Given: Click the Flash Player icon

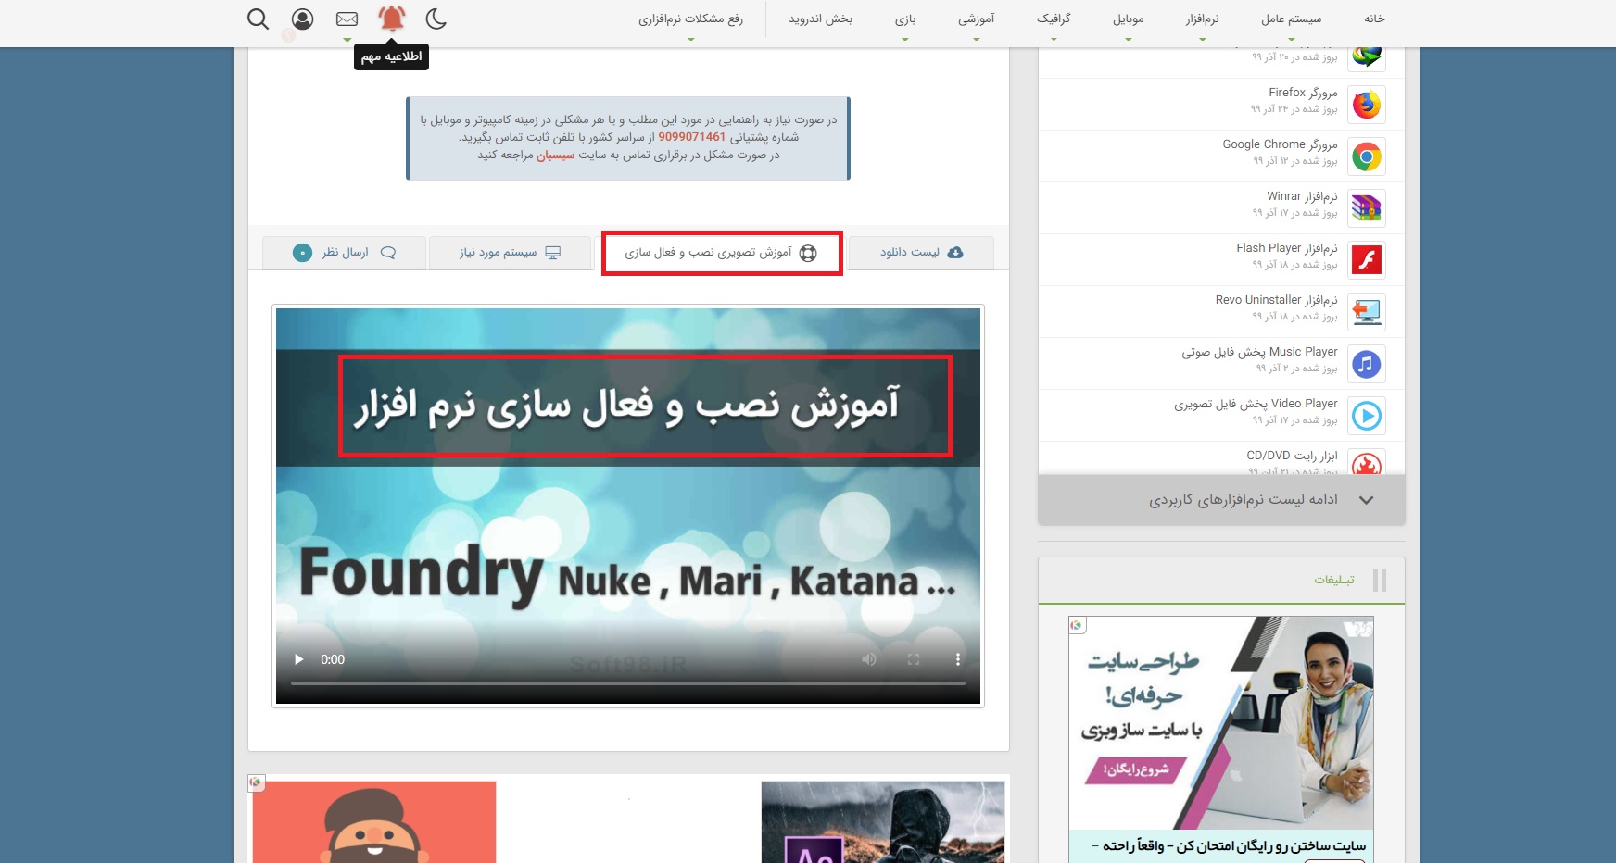Looking at the screenshot, I should click(1366, 260).
